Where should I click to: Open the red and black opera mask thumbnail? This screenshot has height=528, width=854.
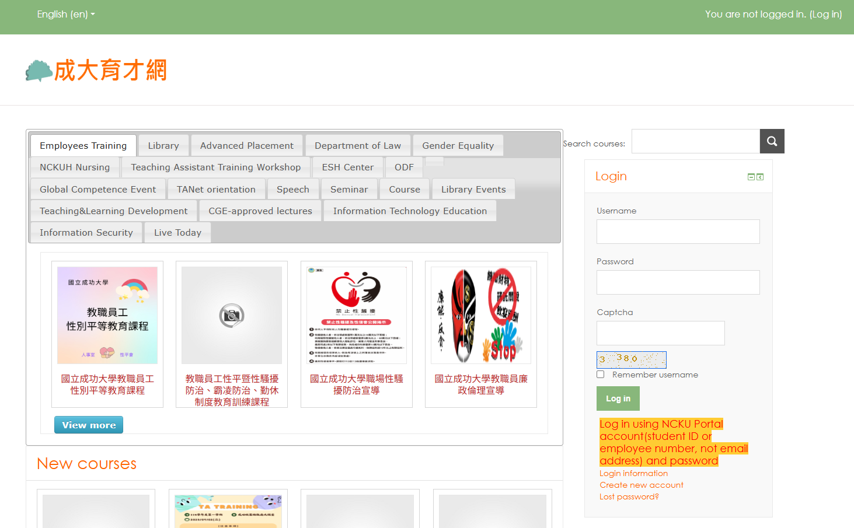(480, 315)
